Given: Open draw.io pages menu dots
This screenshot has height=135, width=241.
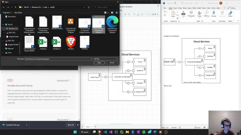Looking at the screenshot, I should (x=82, y=127).
